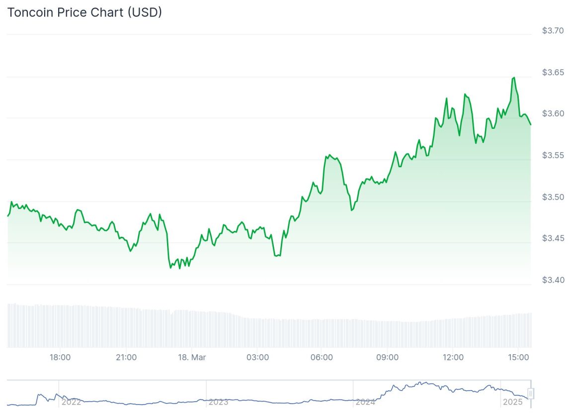This screenshot has height=418, width=572.
Task: Click the 2024 label in the navigator
Action: (365, 402)
